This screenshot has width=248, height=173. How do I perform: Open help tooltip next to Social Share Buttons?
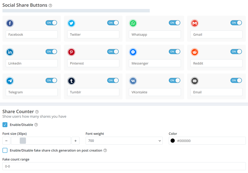coord(50,6)
